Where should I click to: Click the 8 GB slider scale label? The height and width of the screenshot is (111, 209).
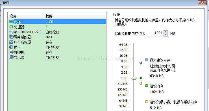(x=124, y=61)
